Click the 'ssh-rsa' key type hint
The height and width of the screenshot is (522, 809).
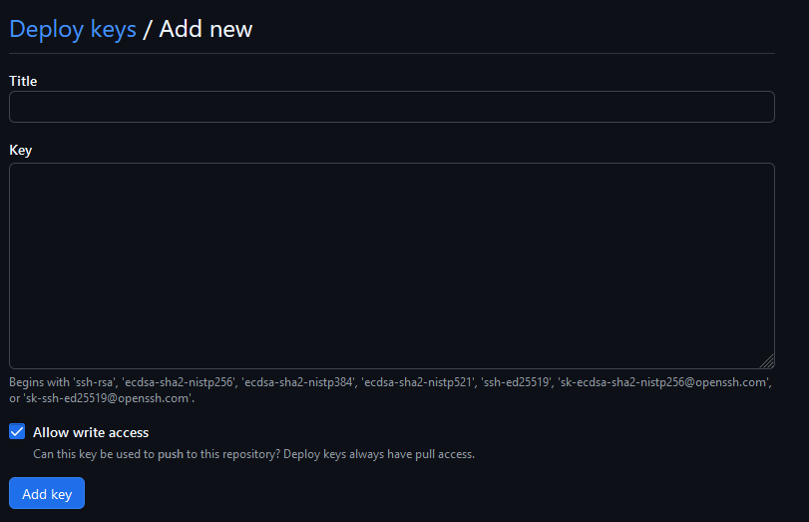tap(95, 382)
